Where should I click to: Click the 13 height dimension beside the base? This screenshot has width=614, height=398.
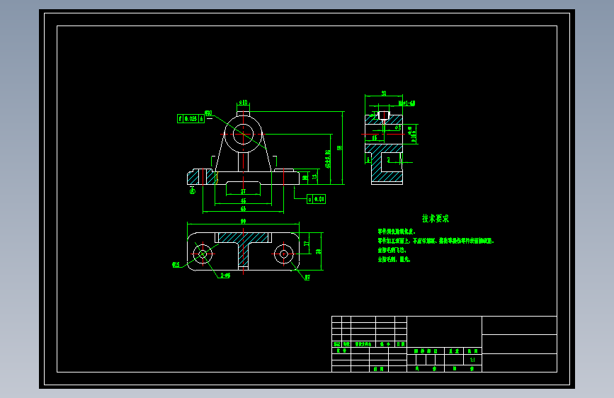[x=314, y=176]
